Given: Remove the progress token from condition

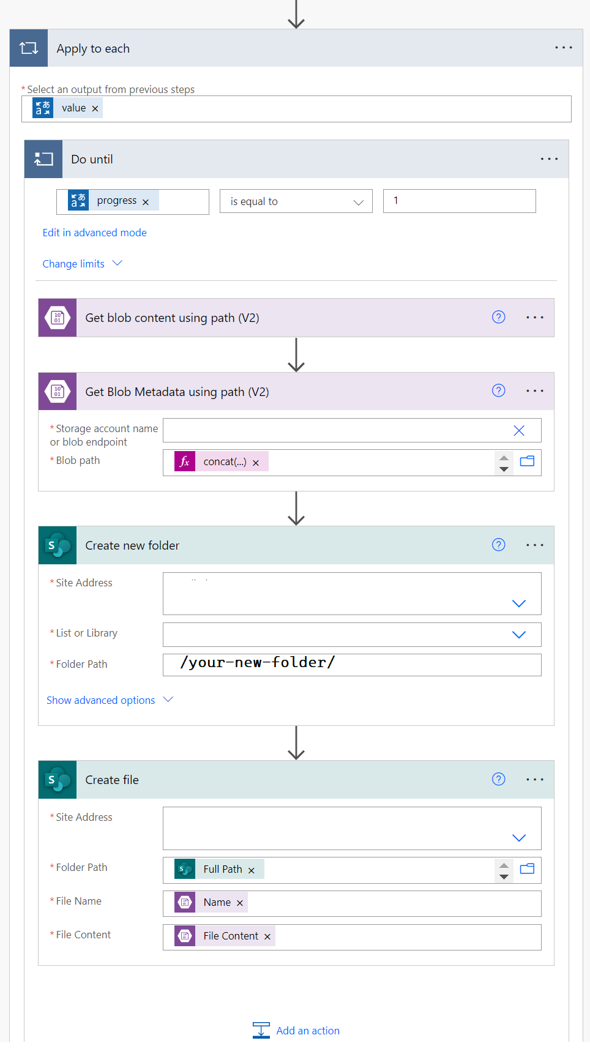Looking at the screenshot, I should (146, 202).
